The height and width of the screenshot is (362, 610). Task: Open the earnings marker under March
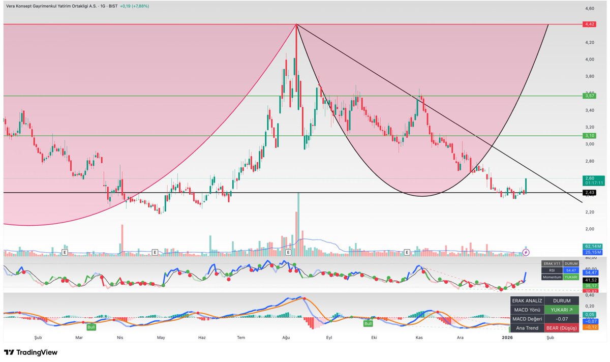[65, 251]
